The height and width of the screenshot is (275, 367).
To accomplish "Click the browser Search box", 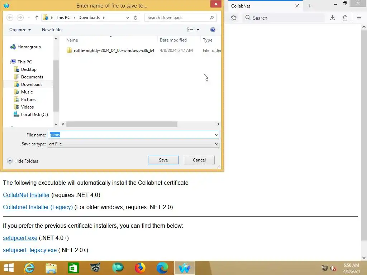I will point(284,18).
